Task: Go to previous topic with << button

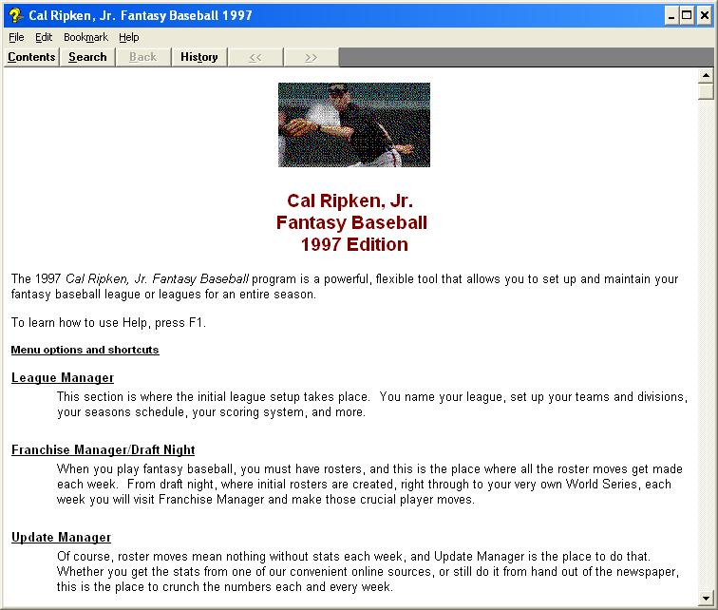Action: pos(255,57)
